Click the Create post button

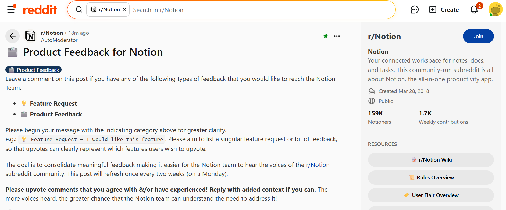(444, 10)
